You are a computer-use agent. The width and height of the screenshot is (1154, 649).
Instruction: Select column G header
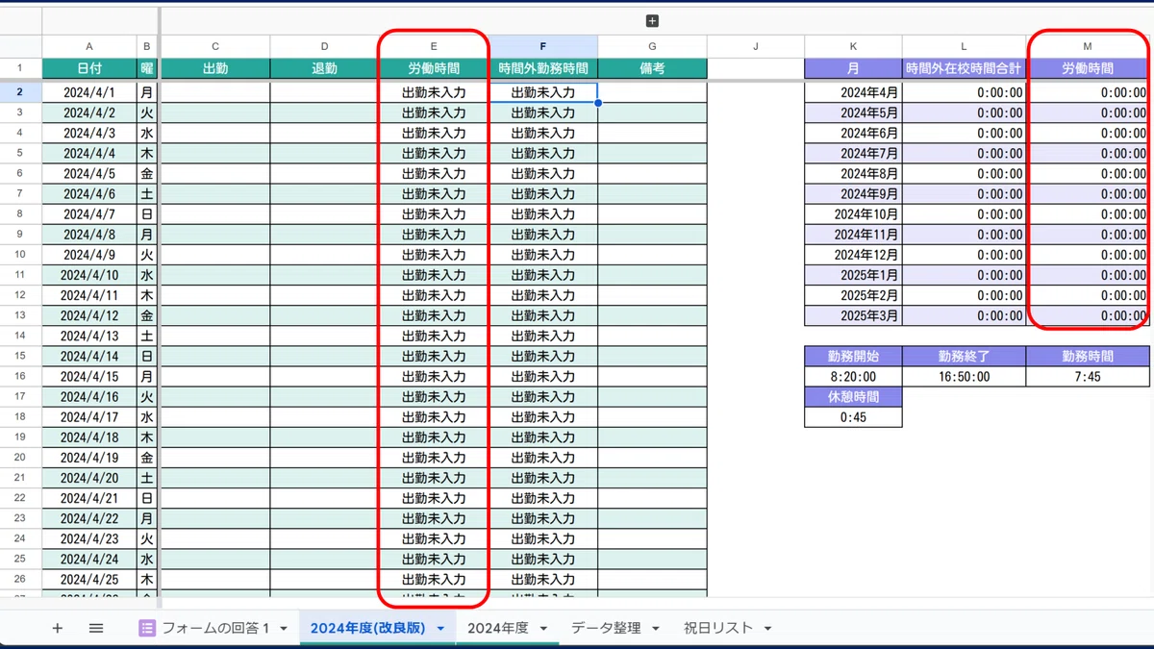pyautogui.click(x=652, y=46)
